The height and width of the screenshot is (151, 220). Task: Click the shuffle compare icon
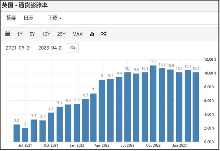pyautogui.click(x=103, y=34)
